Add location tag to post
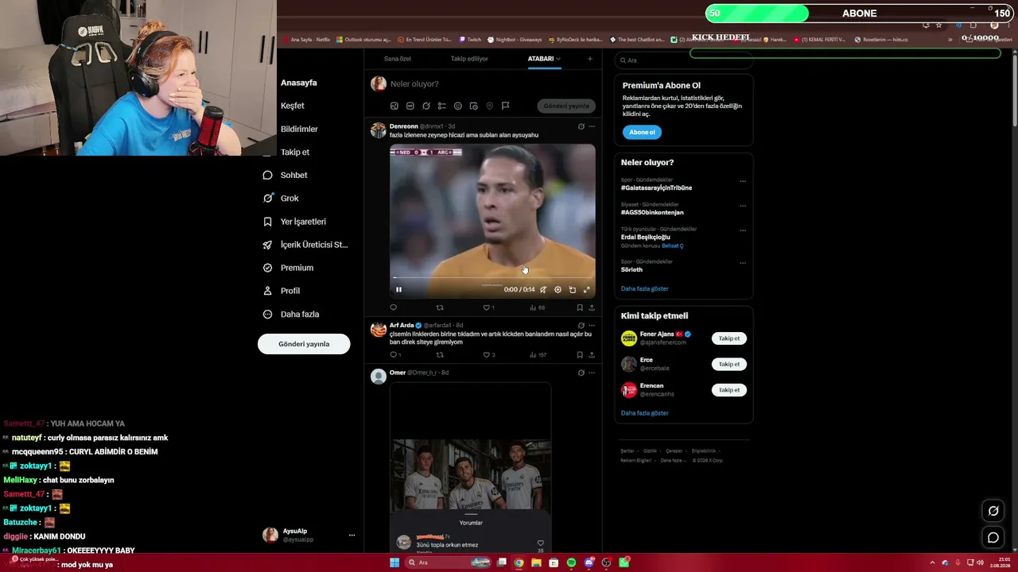This screenshot has width=1018, height=572. coord(489,106)
